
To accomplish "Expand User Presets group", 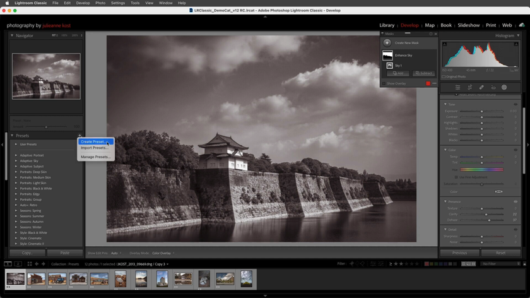I will [16, 145].
